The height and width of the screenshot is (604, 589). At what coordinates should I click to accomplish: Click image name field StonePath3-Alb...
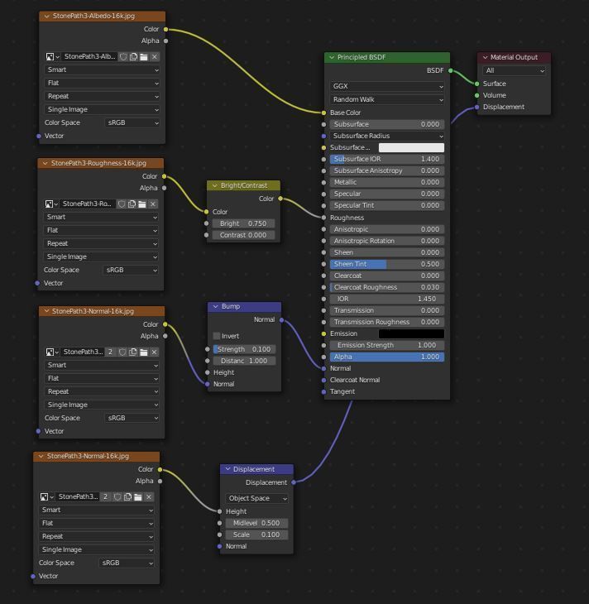point(89,56)
